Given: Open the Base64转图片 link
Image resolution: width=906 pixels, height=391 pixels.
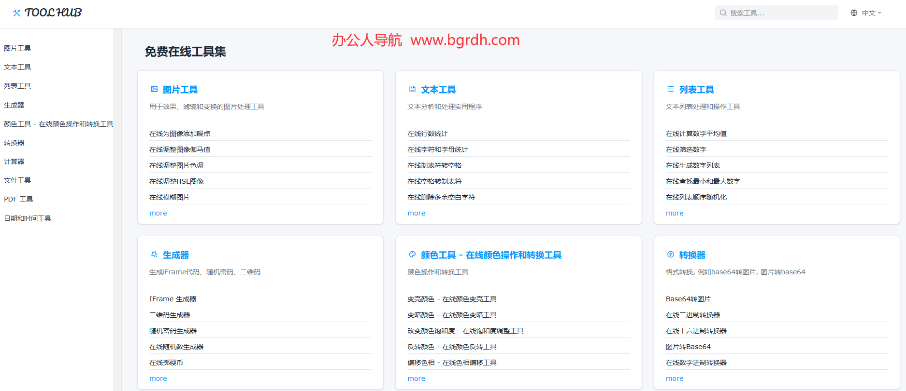Looking at the screenshot, I should 688,299.
